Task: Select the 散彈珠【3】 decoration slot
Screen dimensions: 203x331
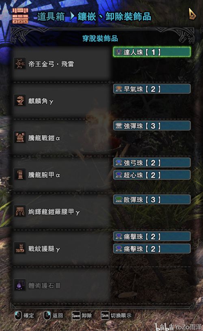Action: 152,199
